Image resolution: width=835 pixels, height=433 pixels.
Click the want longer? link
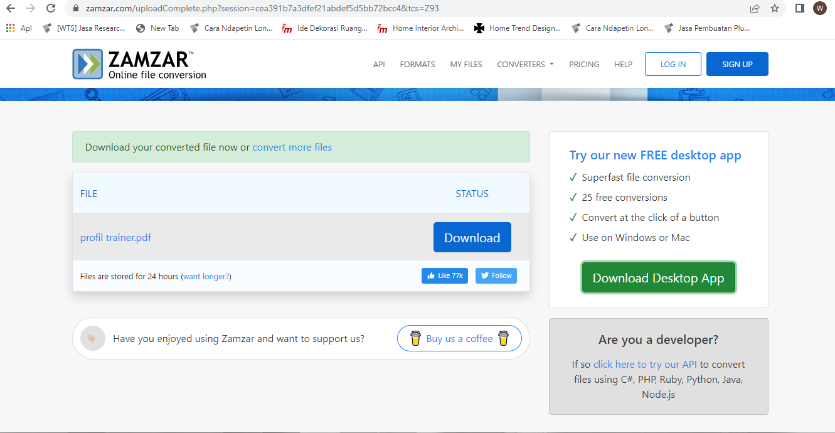pos(206,276)
